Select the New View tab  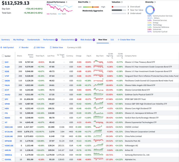103,39
